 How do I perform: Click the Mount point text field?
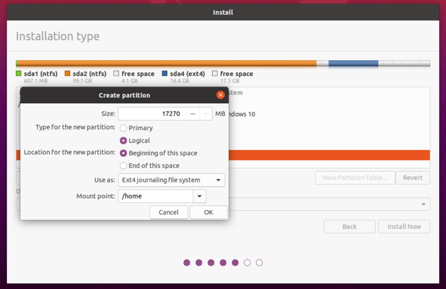click(155, 196)
